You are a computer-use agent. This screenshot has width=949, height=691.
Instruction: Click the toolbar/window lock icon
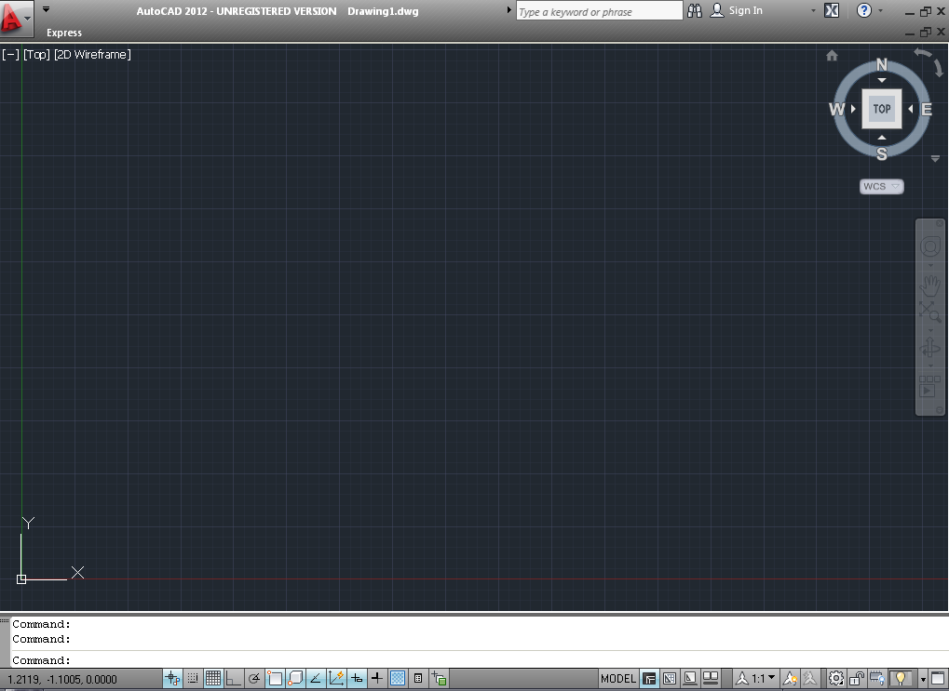pos(857,678)
